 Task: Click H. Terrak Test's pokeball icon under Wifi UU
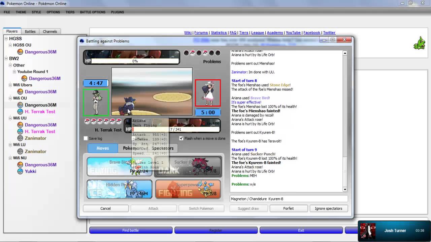pos(20,131)
